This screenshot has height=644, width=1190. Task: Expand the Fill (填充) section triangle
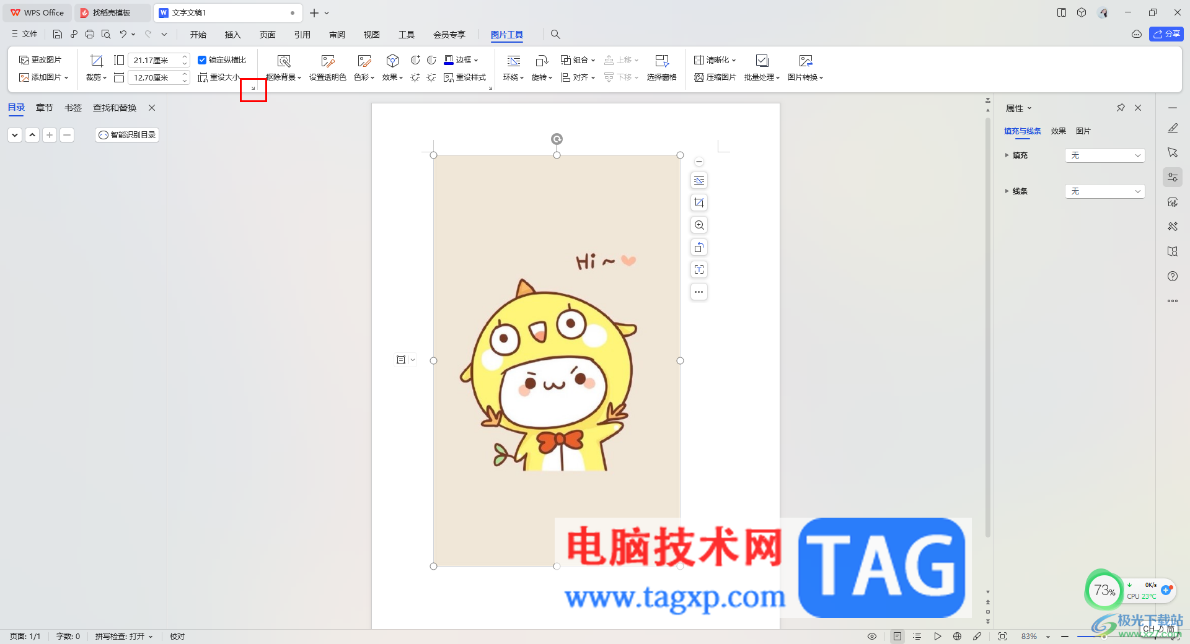1007,155
